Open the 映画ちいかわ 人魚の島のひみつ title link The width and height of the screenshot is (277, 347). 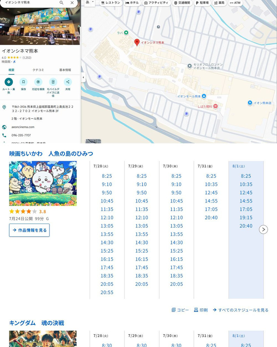click(51, 154)
